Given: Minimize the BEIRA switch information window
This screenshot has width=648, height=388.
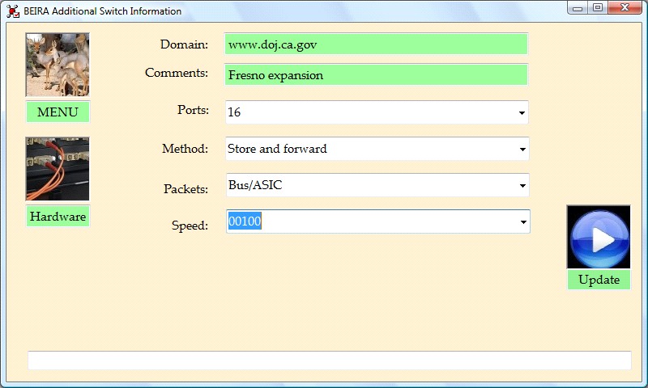Looking at the screenshot, I should pos(577,8).
